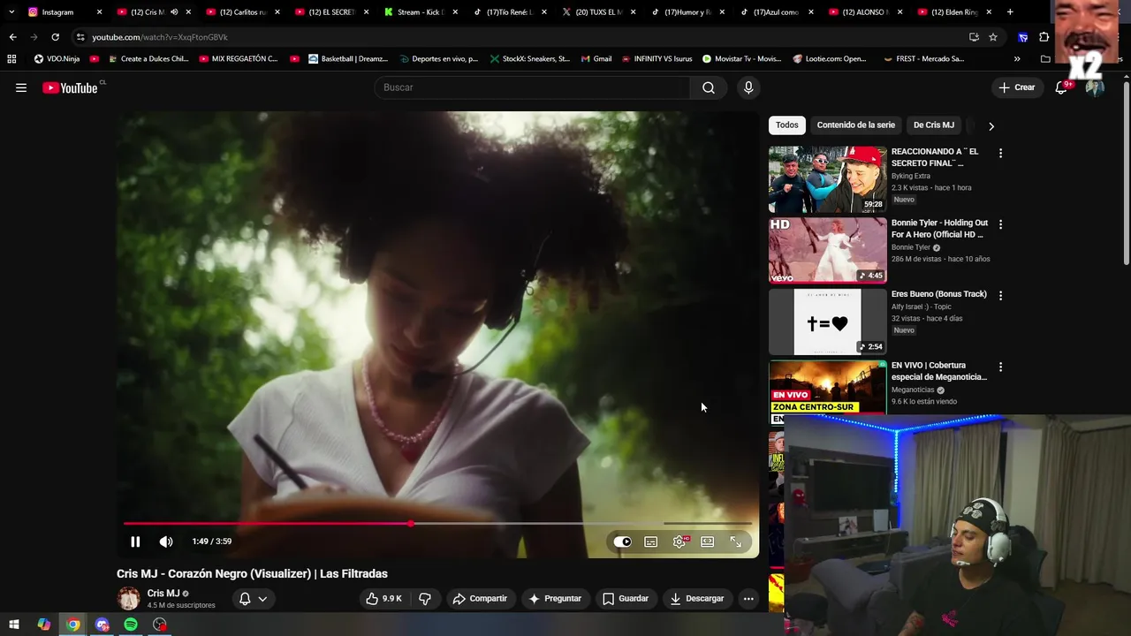
Task: Go to the YouTube home logo
Action: 70,87
